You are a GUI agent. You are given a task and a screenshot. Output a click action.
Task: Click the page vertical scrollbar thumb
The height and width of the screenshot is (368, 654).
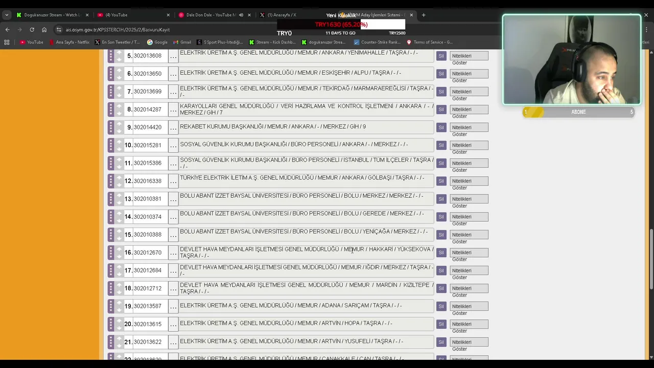click(x=650, y=259)
